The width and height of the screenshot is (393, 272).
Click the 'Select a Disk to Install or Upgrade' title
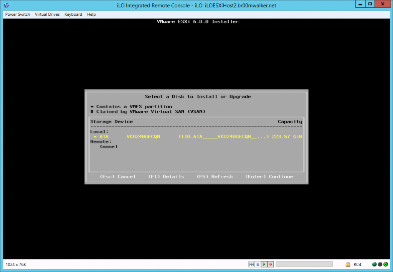198,96
